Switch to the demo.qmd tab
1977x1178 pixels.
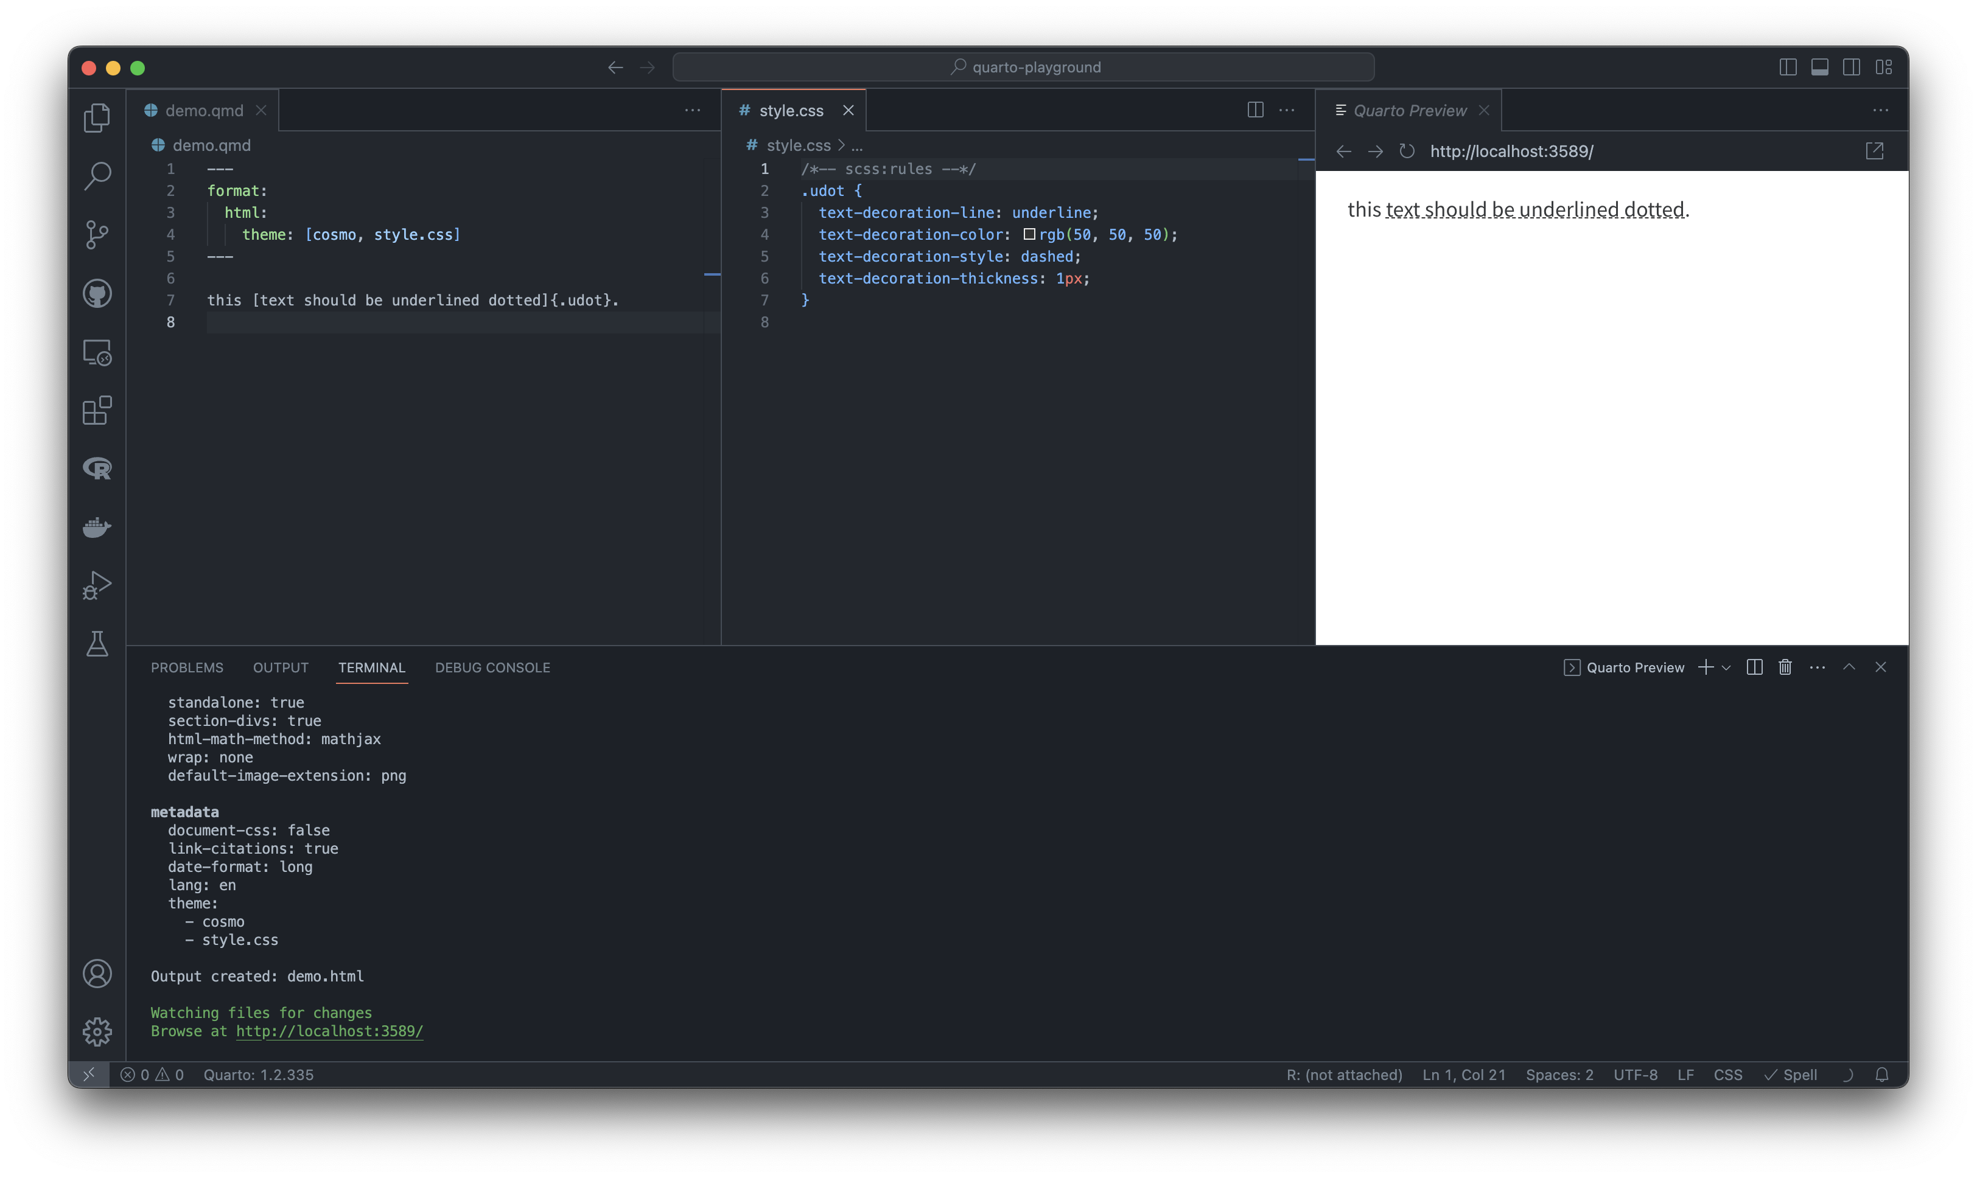coord(204,111)
